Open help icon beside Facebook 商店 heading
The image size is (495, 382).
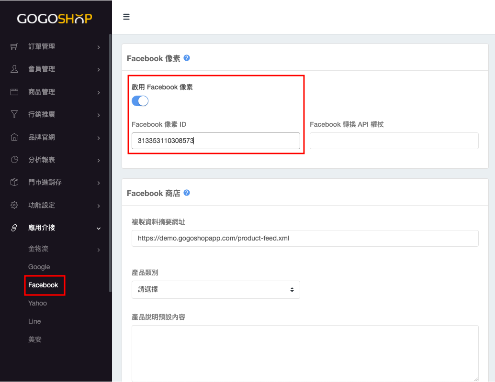187,193
